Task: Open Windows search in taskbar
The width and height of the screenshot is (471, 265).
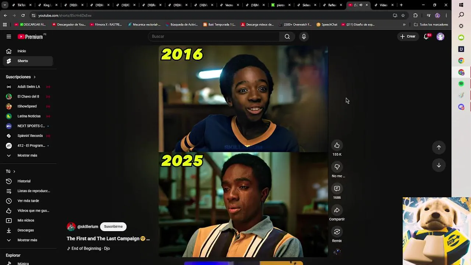Action: click(x=461, y=15)
